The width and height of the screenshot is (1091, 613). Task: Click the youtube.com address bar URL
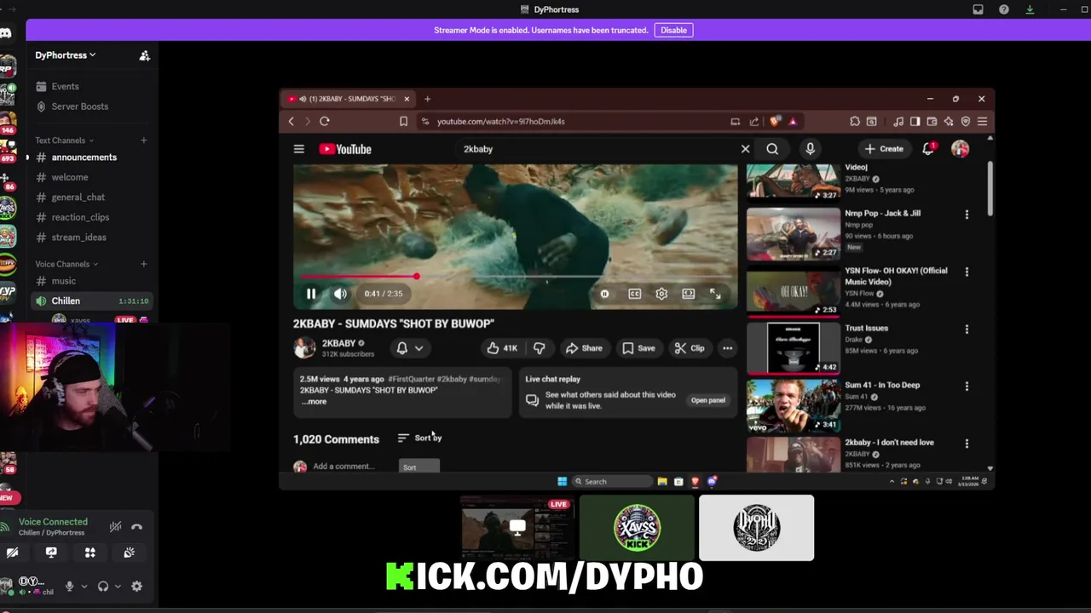click(x=500, y=122)
